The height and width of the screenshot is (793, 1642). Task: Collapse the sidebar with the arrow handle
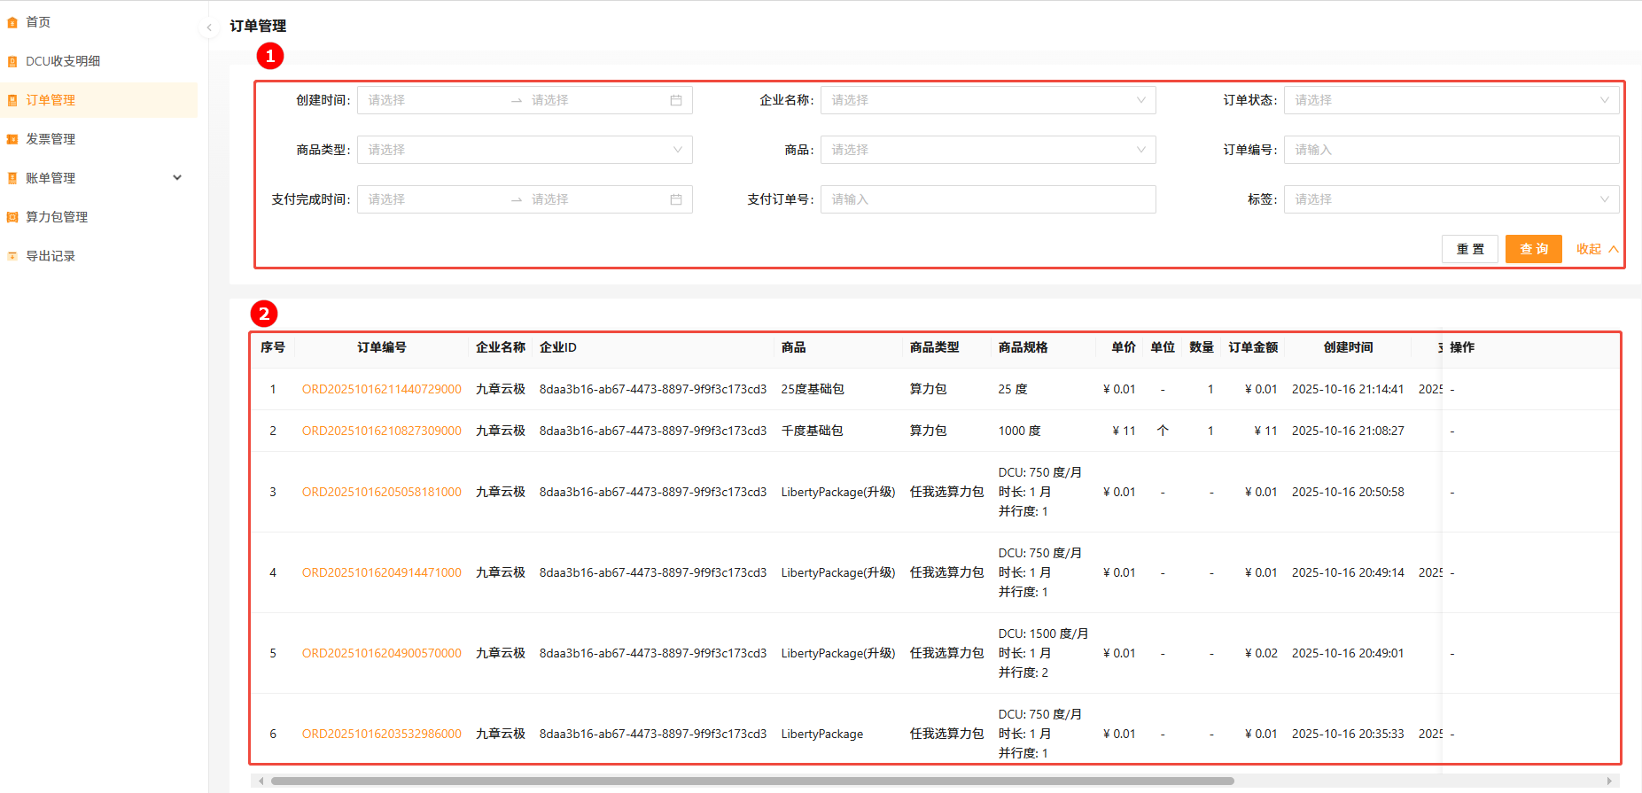(x=209, y=27)
